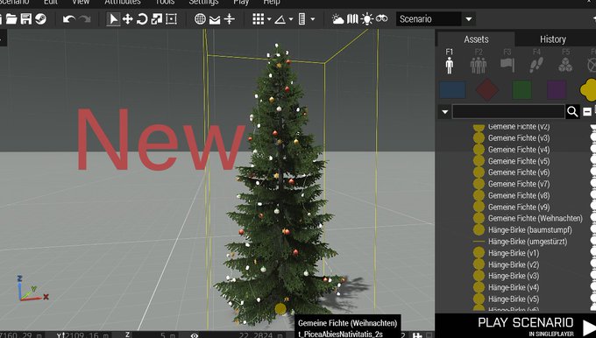Toggle surface snapping envelope icon
596x338 pixels.
coord(215,19)
